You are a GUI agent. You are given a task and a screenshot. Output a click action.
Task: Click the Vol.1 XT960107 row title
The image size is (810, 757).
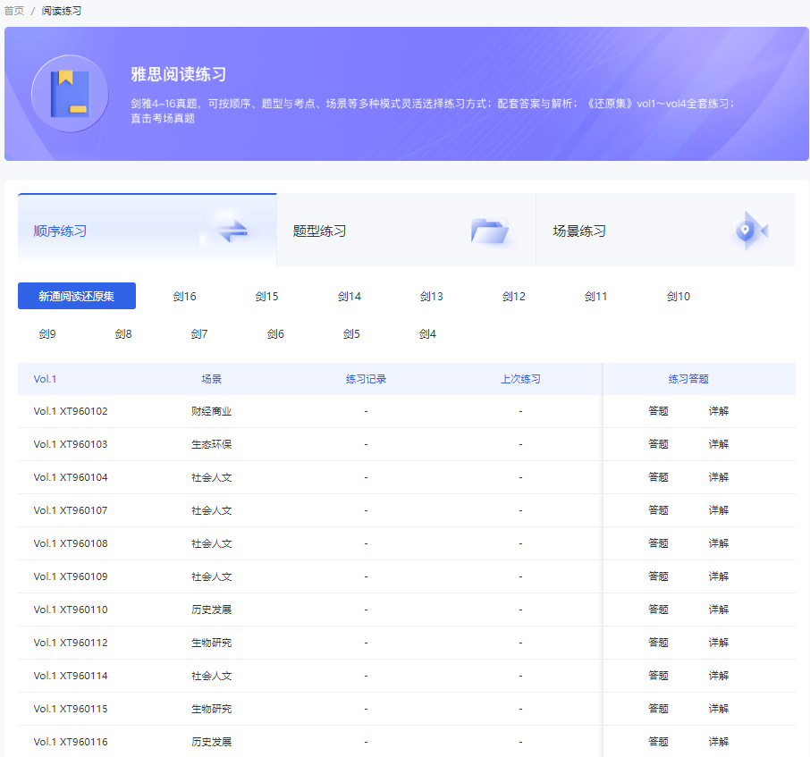tap(71, 510)
